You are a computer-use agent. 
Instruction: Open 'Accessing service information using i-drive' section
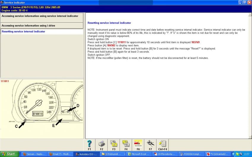42,26
